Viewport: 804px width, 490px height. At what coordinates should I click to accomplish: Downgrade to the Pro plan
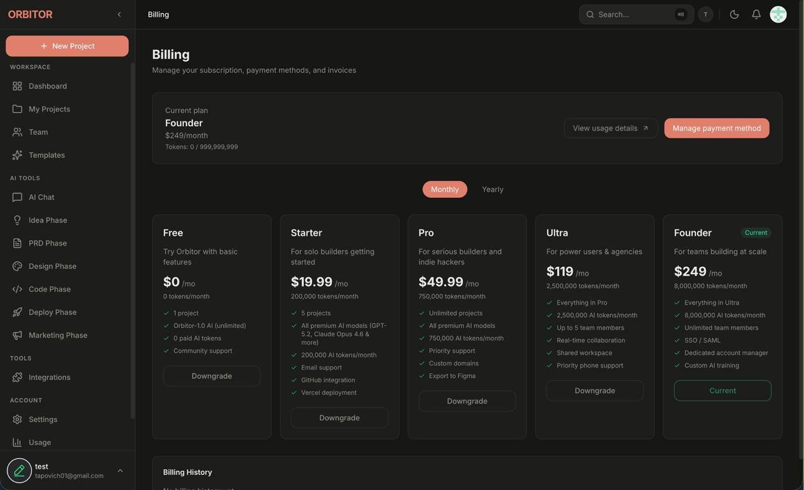[x=467, y=401]
